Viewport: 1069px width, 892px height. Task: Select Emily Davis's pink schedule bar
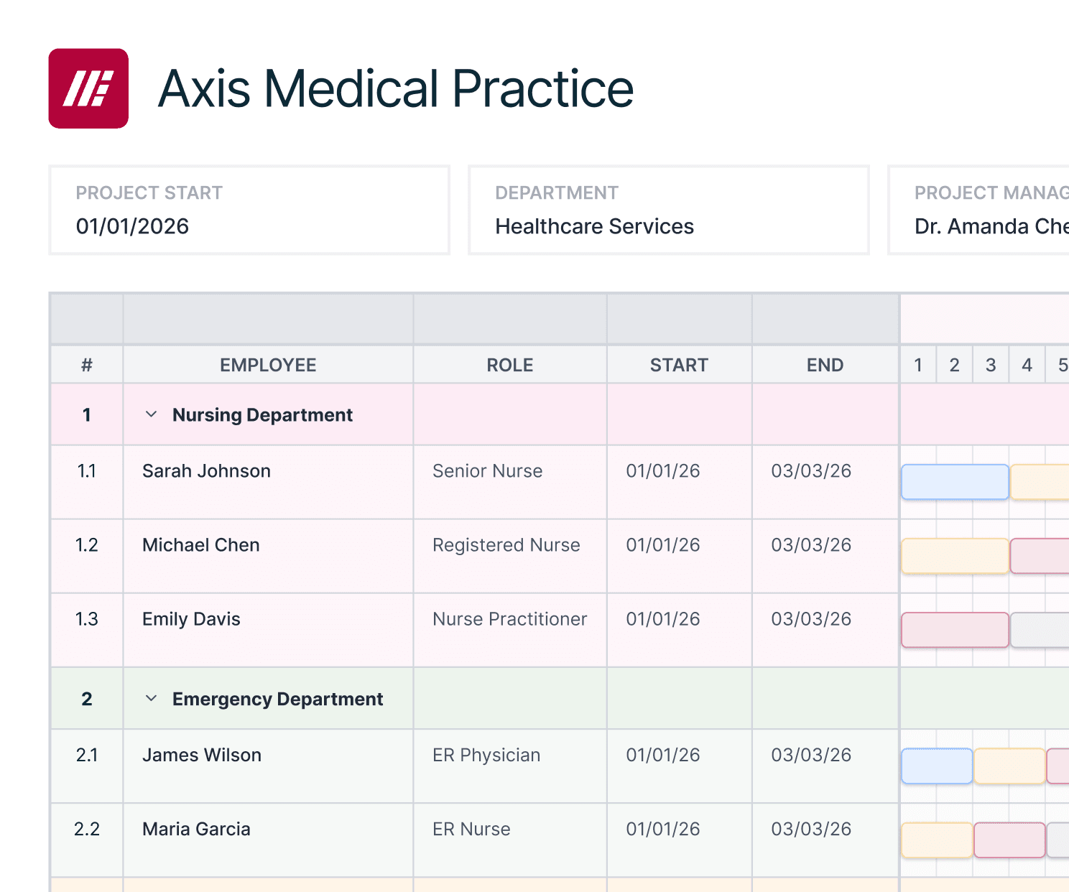pos(955,630)
